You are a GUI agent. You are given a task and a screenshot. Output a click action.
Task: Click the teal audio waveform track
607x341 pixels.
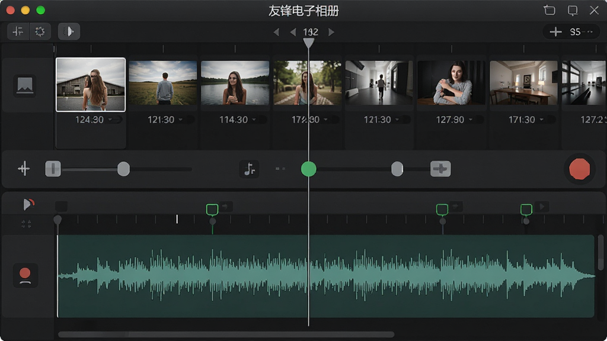(326, 276)
